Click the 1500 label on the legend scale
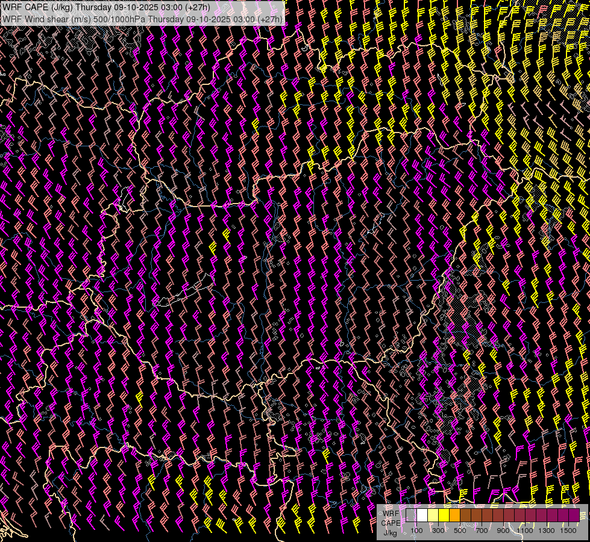590x542 pixels. pyautogui.click(x=568, y=531)
